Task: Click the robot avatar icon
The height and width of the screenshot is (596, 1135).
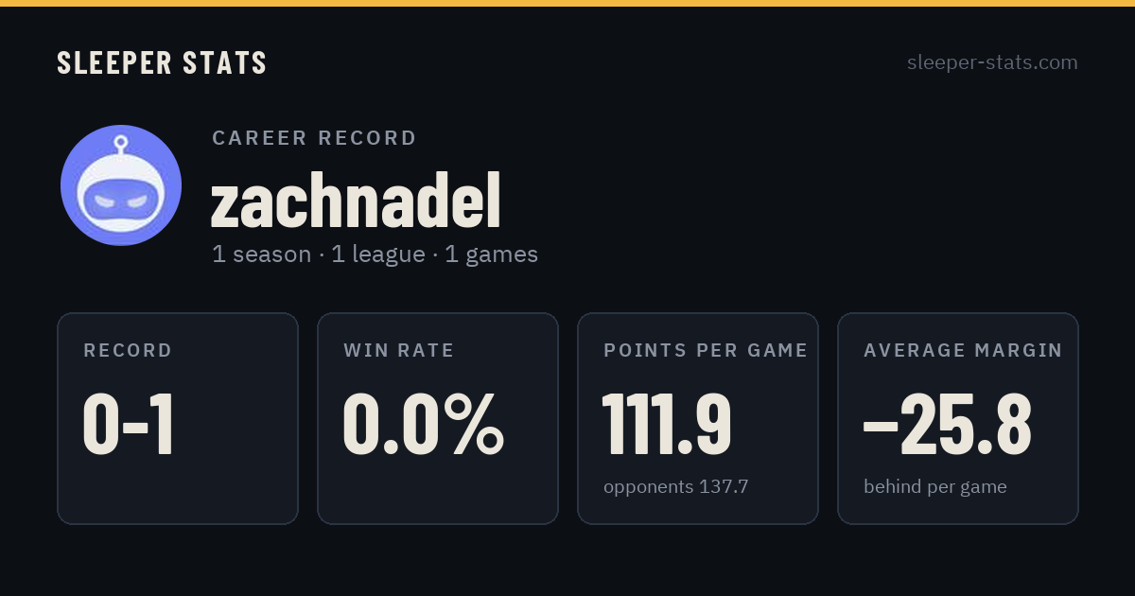Action: [121, 185]
